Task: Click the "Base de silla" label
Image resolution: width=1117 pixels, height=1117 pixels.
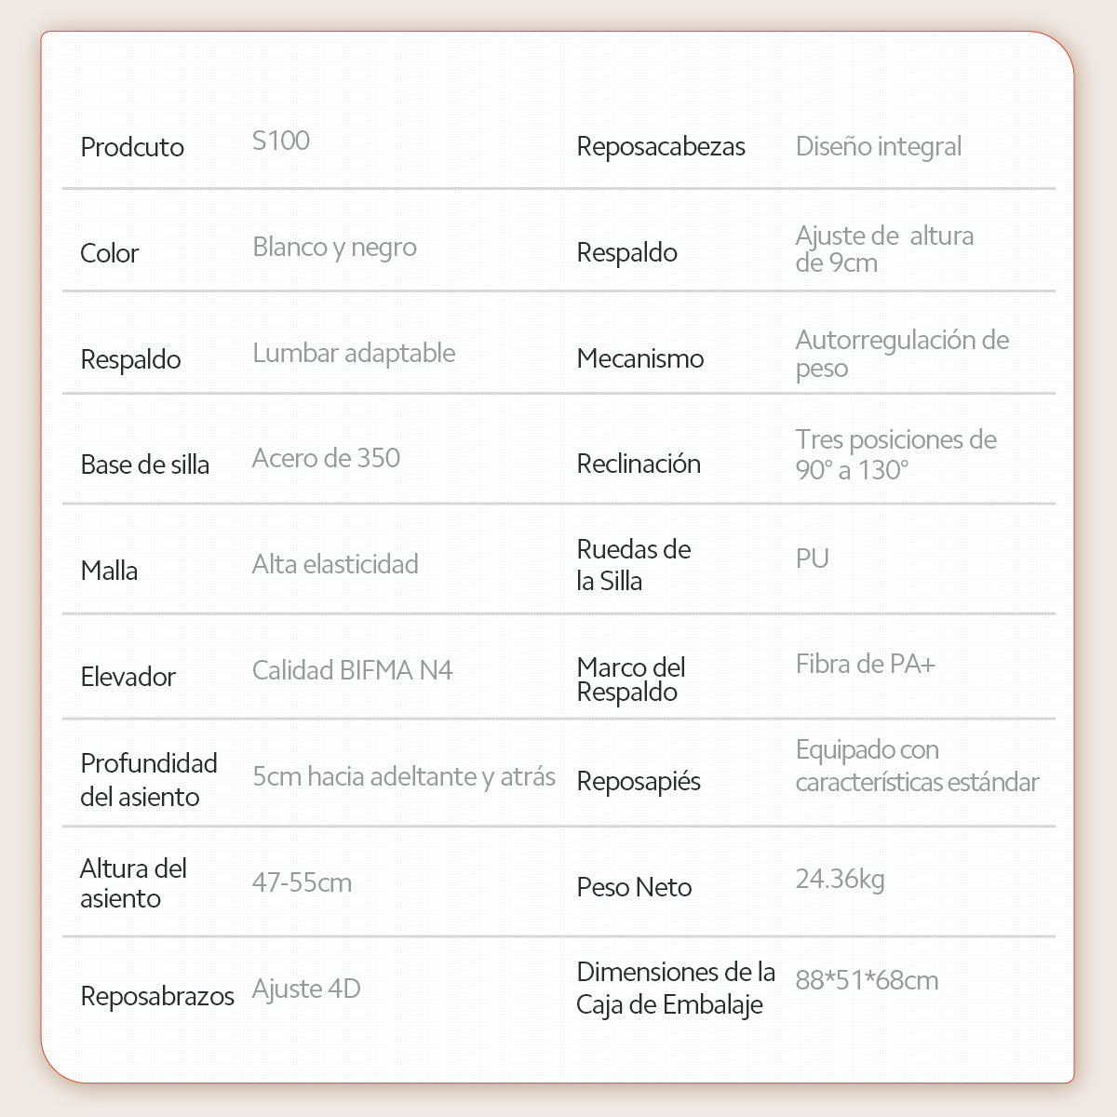Action: tap(145, 464)
